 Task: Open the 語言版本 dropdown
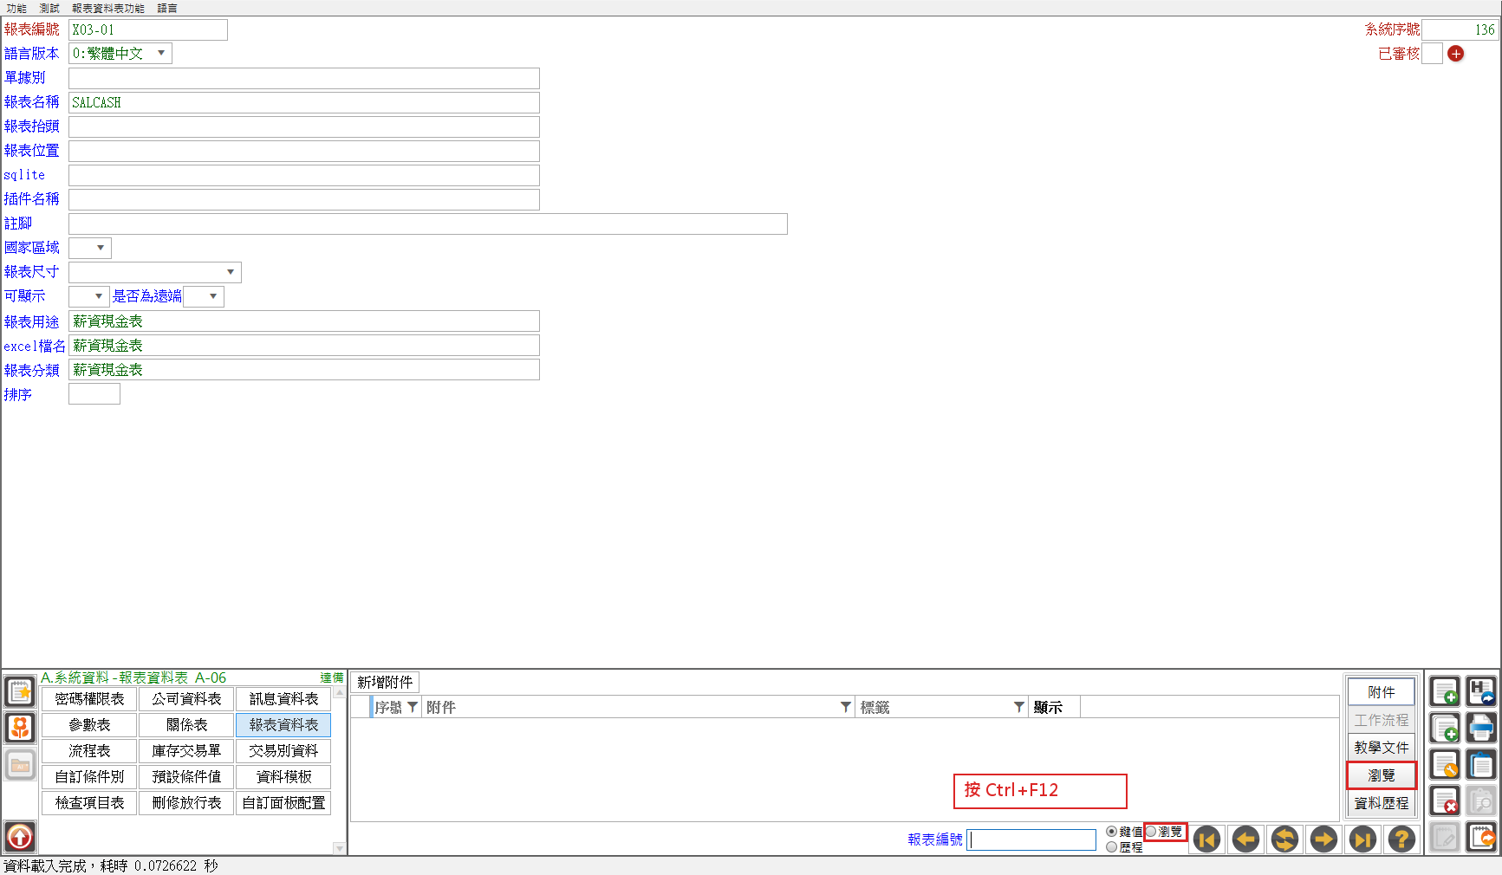161,54
